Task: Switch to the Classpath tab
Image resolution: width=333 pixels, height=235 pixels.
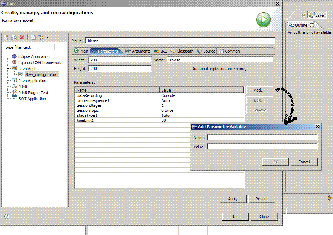Action: [182, 51]
